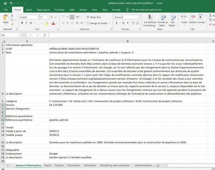Click the Insert Function fx icon
The height and width of the screenshot is (170, 215).
(x=45, y=35)
